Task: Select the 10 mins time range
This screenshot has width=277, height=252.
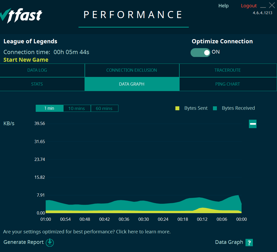Action: (x=77, y=108)
